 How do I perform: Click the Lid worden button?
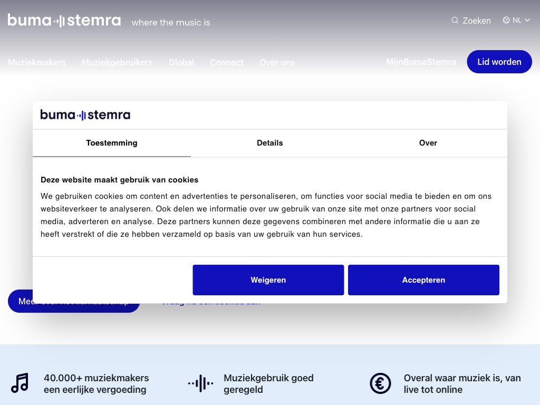point(499,62)
